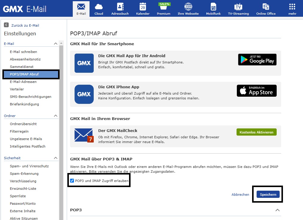Image resolution: width=303 pixels, height=220 pixels.
Task: Select Abwesenheitsnotiz in settings menu
Action: pos(25,59)
